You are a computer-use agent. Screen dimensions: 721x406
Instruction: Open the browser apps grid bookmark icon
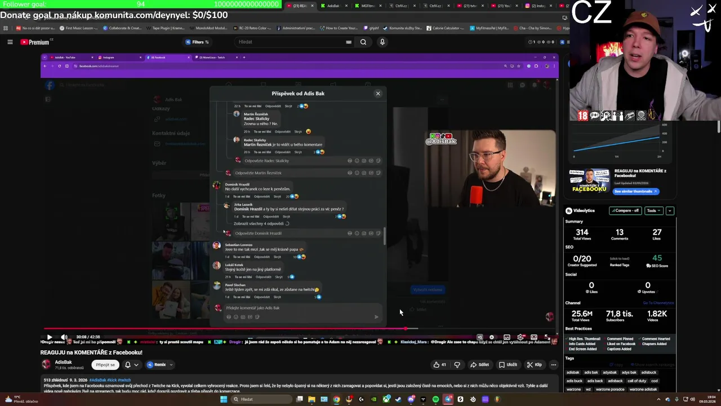[6, 28]
